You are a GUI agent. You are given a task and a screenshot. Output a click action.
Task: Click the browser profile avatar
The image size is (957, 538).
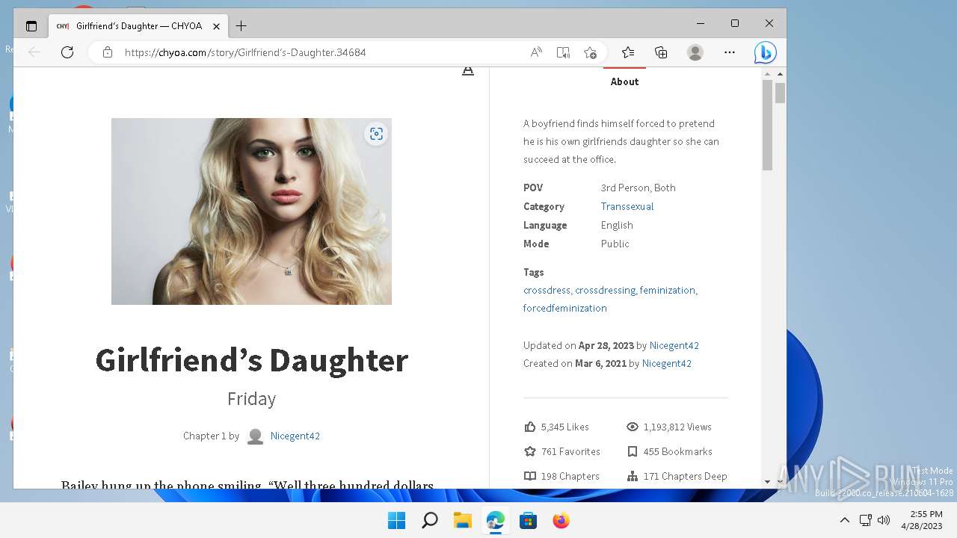(x=695, y=52)
